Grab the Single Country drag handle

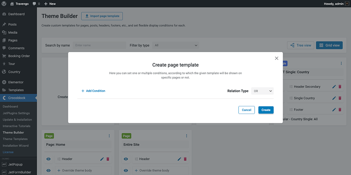[x=291, y=98]
